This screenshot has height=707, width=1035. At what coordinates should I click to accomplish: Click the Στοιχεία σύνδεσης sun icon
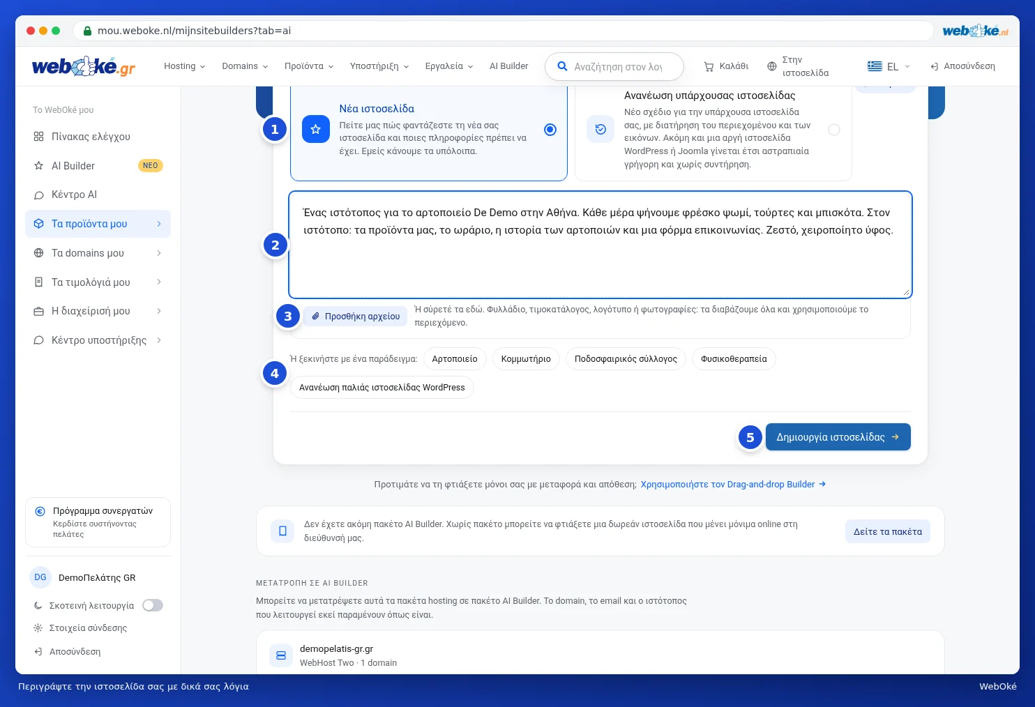[x=38, y=628]
